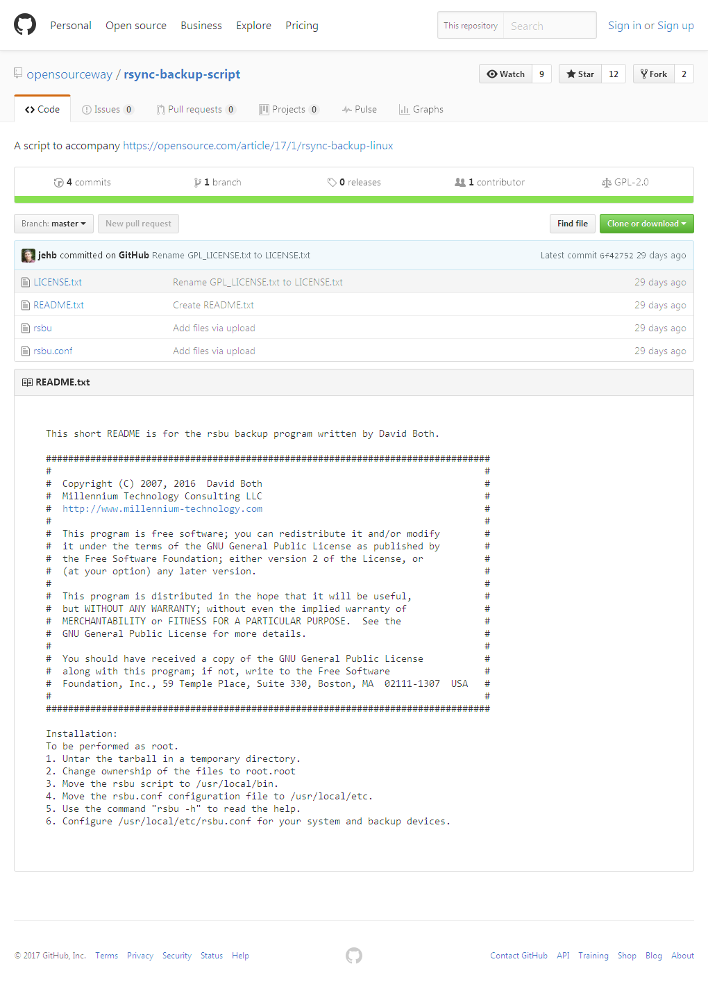708x989 pixels.
Task: Click the tag icon next to 0 releases
Action: [x=332, y=183]
